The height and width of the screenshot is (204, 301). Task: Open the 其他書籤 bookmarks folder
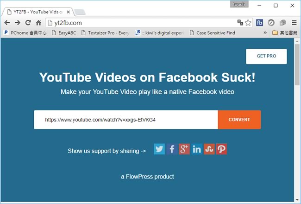[x=284, y=33]
